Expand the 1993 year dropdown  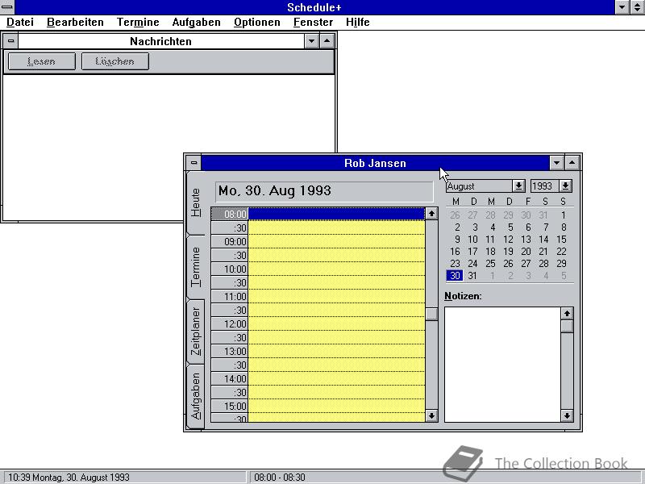pyautogui.click(x=566, y=186)
